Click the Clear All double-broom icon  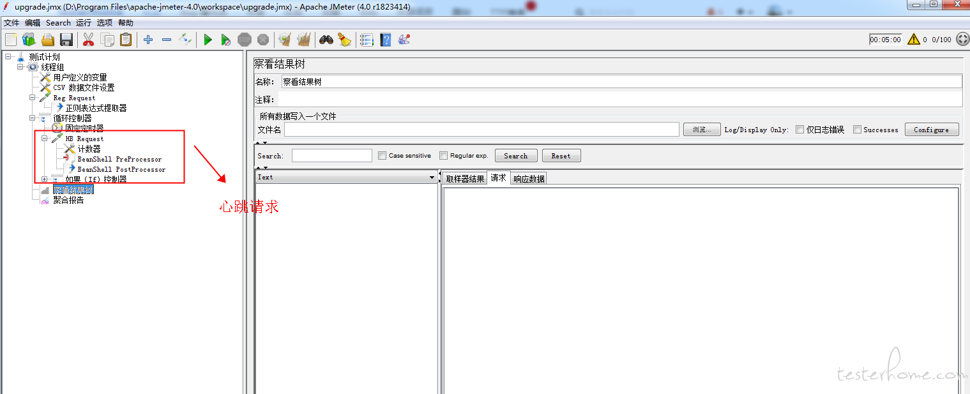304,40
